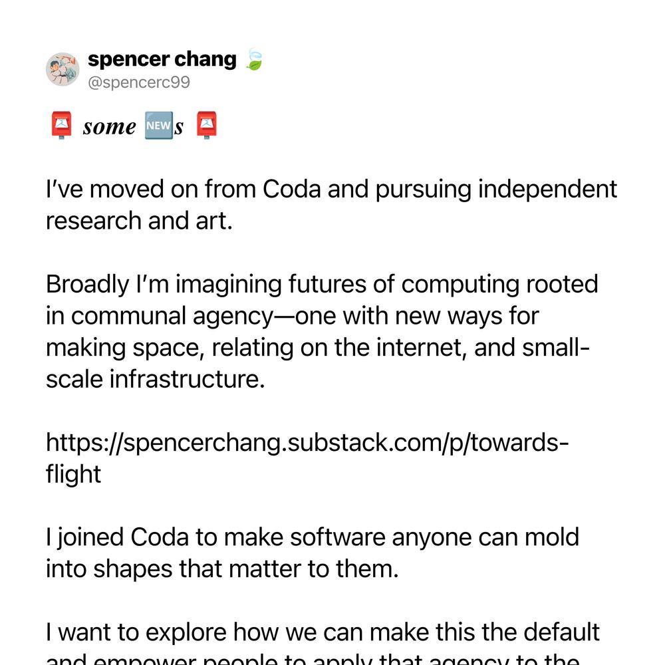Click the 'I've moved on from Coda' paragraph
Image resolution: width=665 pixels, height=665 pixels.
click(331, 205)
